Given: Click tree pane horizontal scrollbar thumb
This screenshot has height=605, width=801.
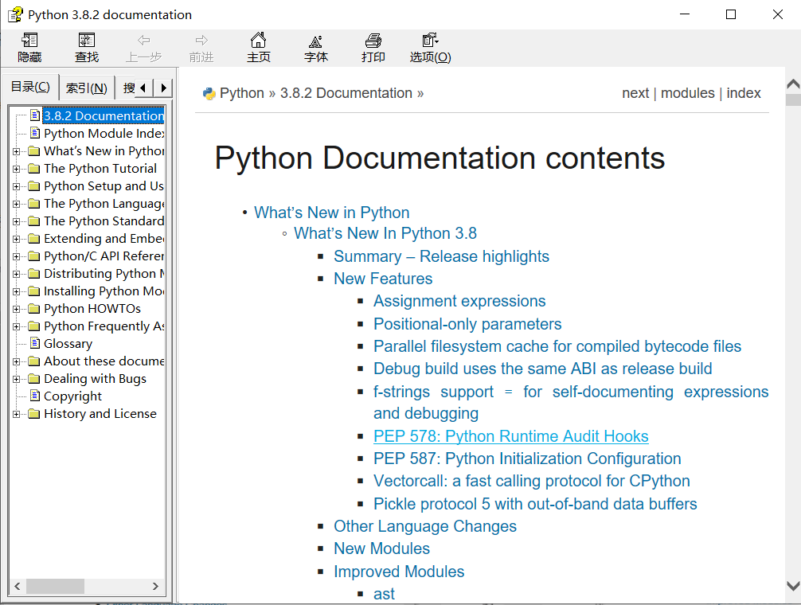Looking at the screenshot, I should pyautogui.click(x=55, y=586).
